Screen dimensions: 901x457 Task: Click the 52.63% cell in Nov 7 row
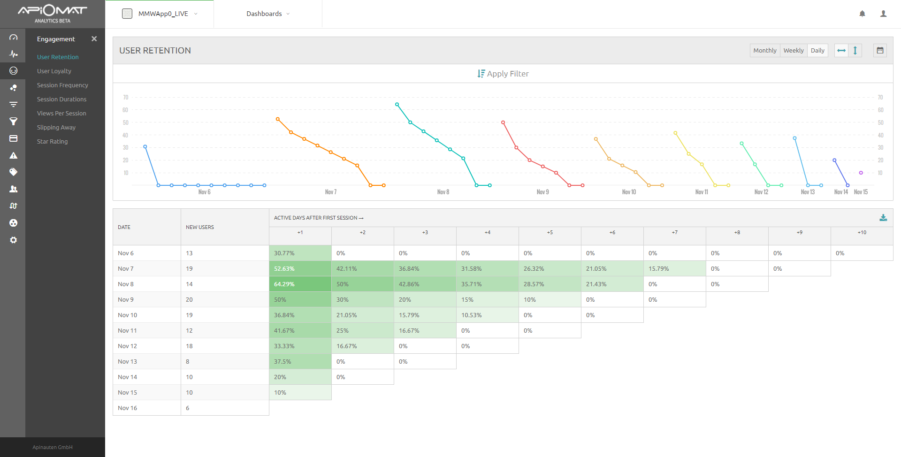coord(300,268)
